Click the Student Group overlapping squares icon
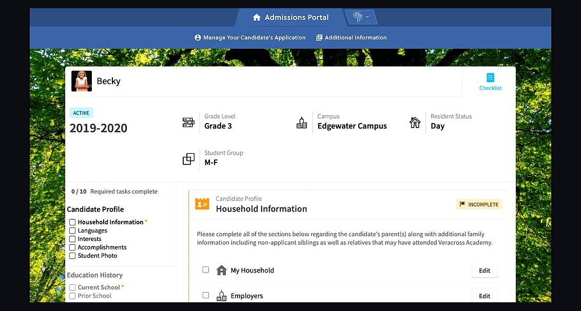The image size is (581, 311). pyautogui.click(x=188, y=159)
